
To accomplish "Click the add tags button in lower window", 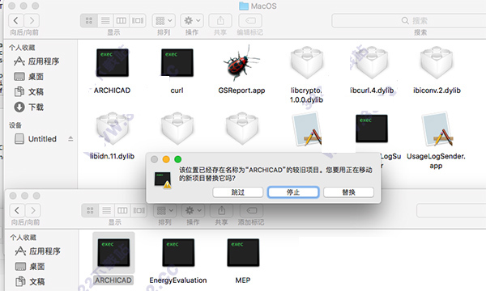I will coord(251,211).
